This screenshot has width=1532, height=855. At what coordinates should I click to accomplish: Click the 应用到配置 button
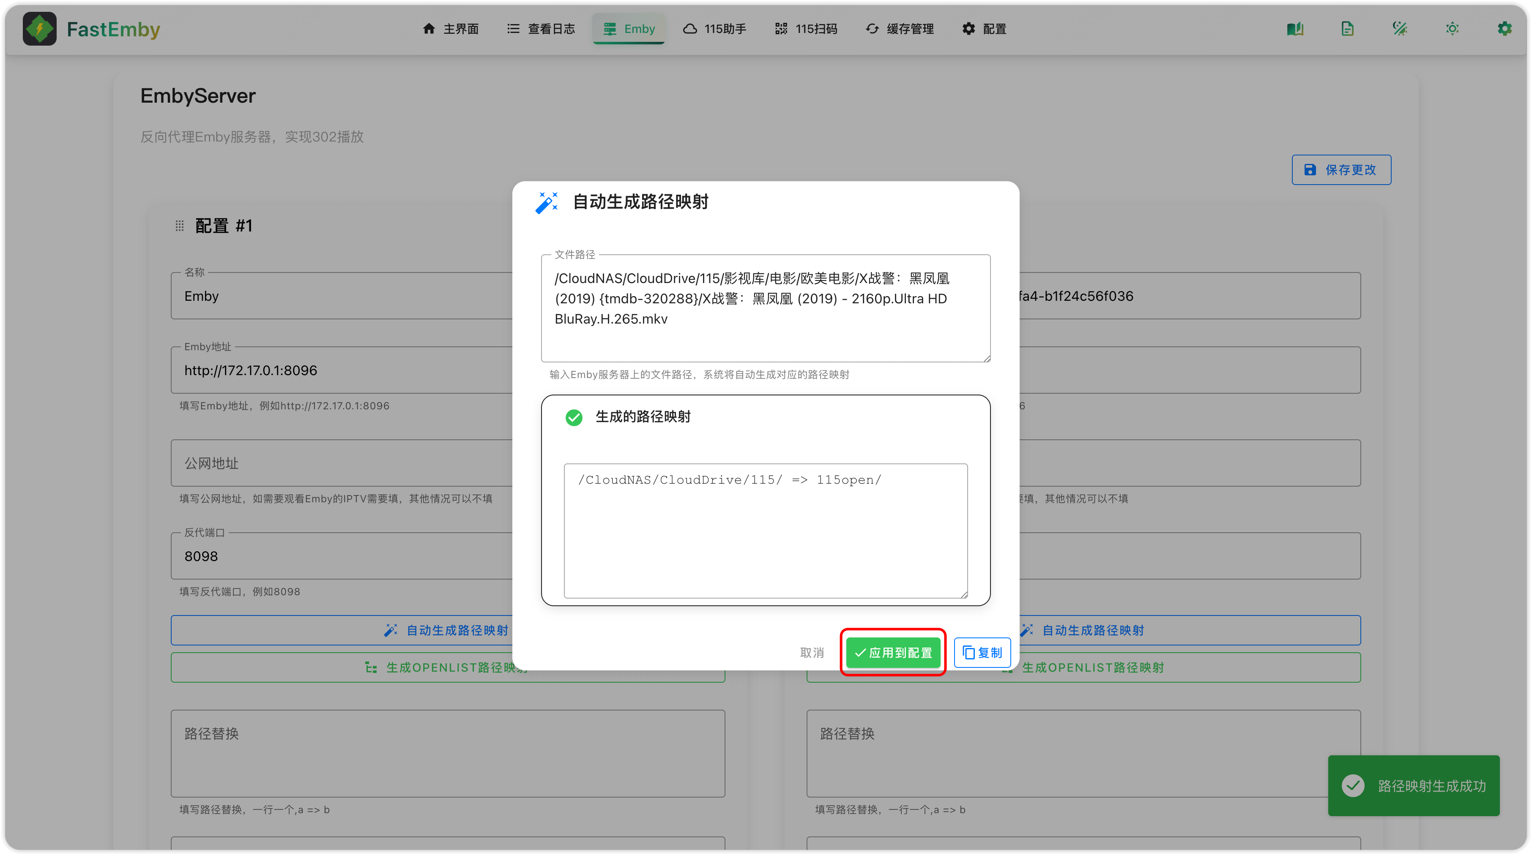tap(893, 652)
